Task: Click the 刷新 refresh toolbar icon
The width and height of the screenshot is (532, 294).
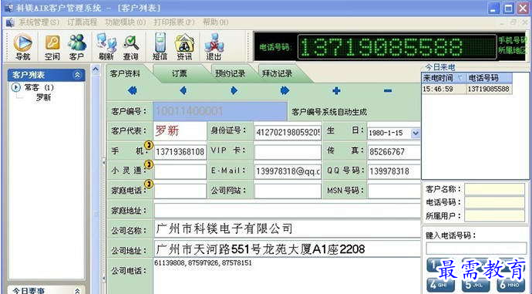Action: pos(106,47)
